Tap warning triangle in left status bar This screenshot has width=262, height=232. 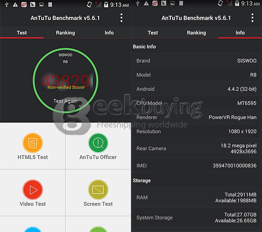pos(15,5)
